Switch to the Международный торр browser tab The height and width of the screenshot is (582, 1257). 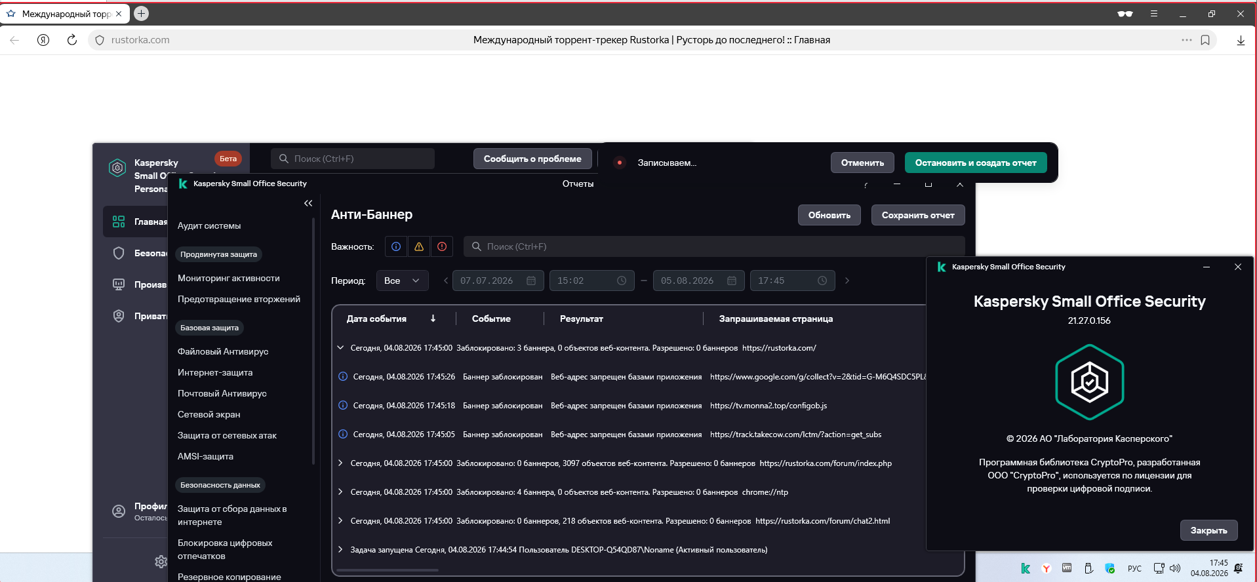tap(66, 14)
